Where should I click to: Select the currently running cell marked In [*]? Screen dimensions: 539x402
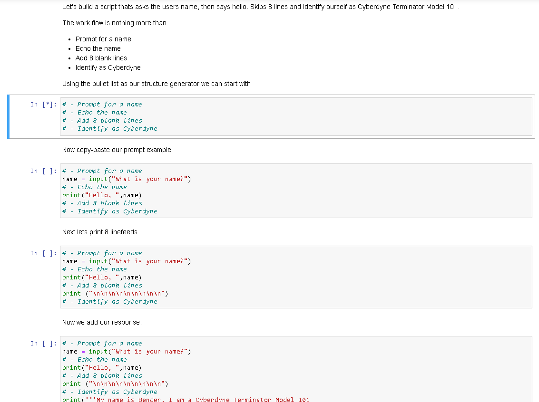click(x=190, y=116)
